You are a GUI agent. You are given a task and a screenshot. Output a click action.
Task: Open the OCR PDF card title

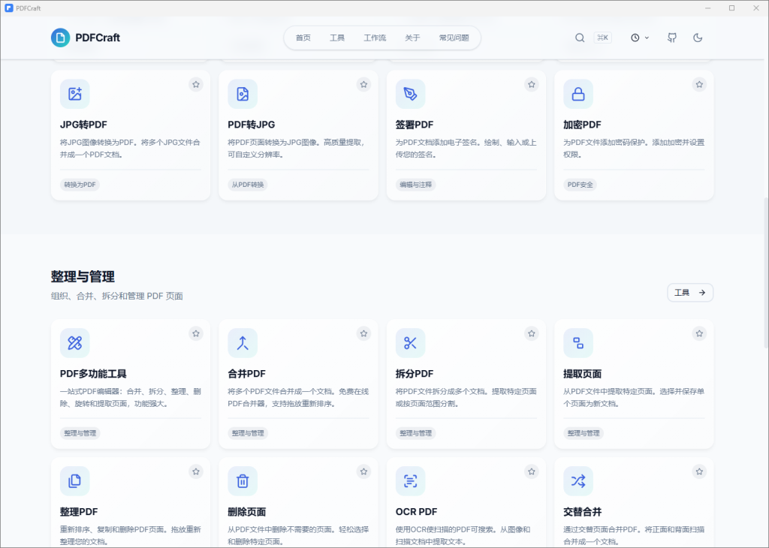click(416, 512)
